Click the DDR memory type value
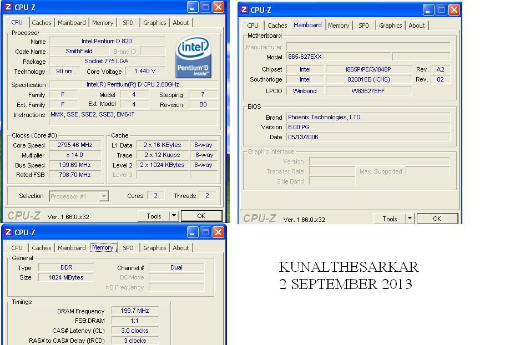This screenshot has width=515, height=345. coord(67,267)
